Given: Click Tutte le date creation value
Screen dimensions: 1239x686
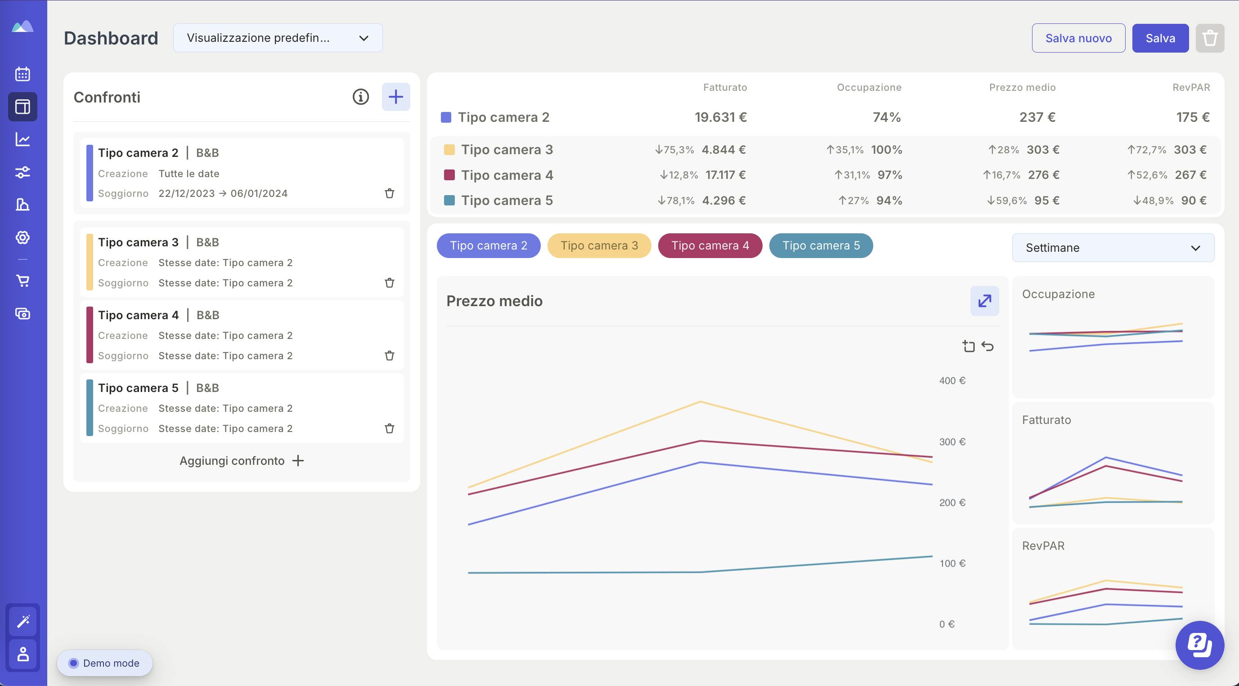Looking at the screenshot, I should point(189,174).
